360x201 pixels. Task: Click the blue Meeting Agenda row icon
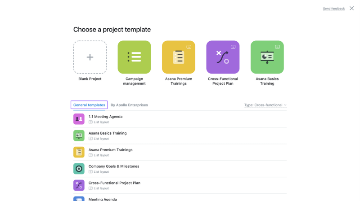point(79,199)
